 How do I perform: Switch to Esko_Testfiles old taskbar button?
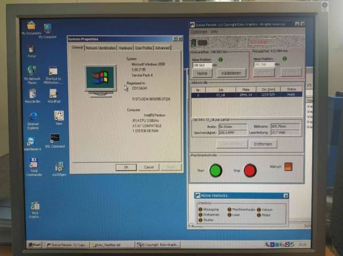(112, 245)
